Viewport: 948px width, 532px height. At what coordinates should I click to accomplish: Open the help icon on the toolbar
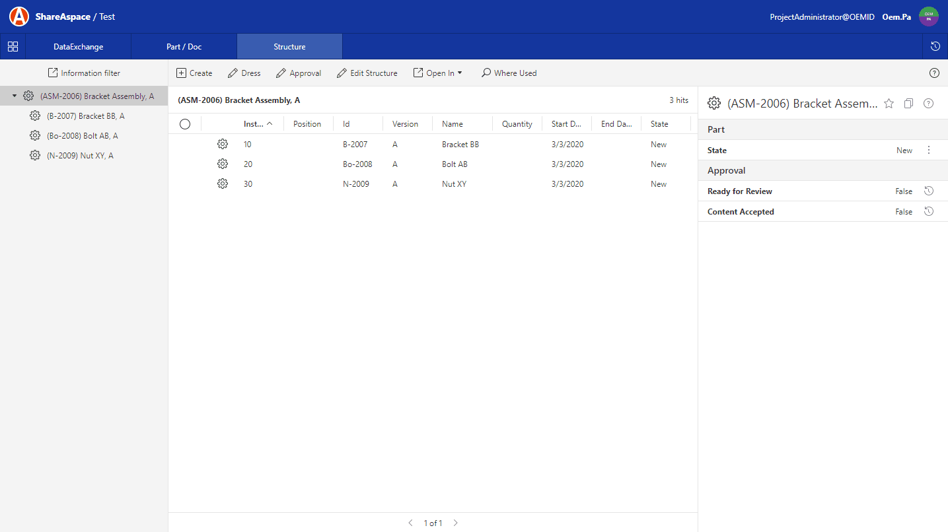[934, 73]
